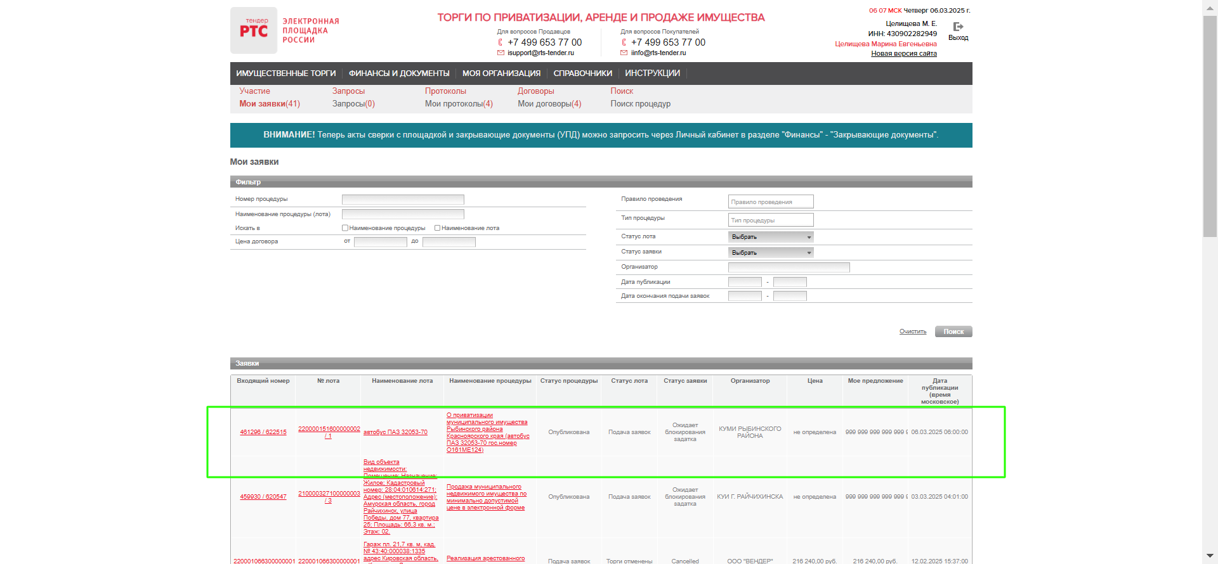Open application 461296 / 622515
This screenshot has width=1218, height=564.
coord(263,432)
